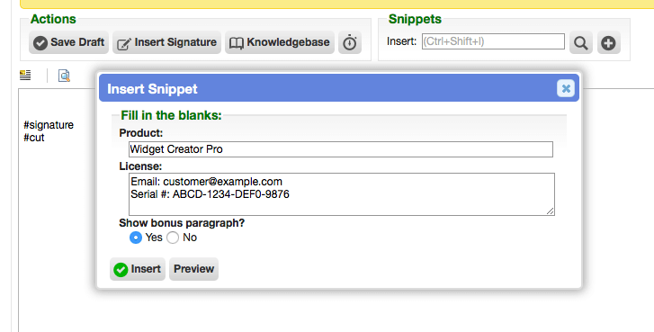Select No for bonus paragraph

[173, 238]
